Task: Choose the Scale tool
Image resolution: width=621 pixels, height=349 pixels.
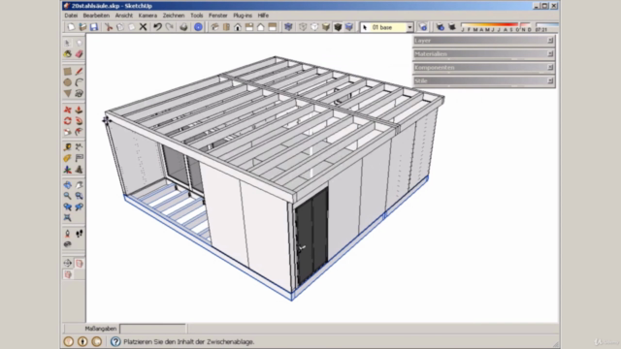Action: (68, 132)
